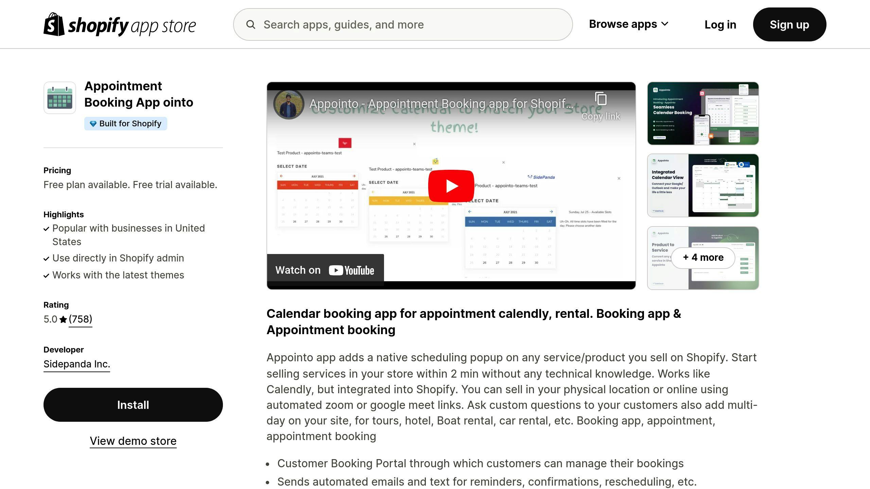This screenshot has height=489, width=870.
Task: Click the video channel avatar
Action: tap(289, 104)
